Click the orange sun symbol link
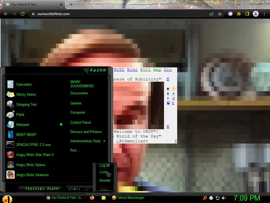Screen dimensions: 270x203 coord(173,89)
